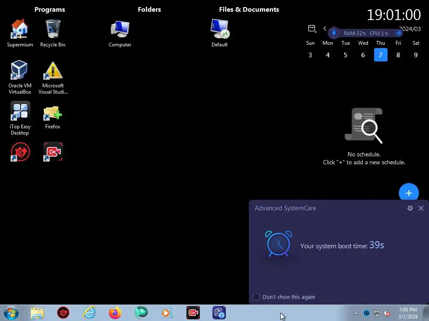Image resolution: width=429 pixels, height=321 pixels.
Task: Open the Windows Start menu
Action: pos(11,313)
